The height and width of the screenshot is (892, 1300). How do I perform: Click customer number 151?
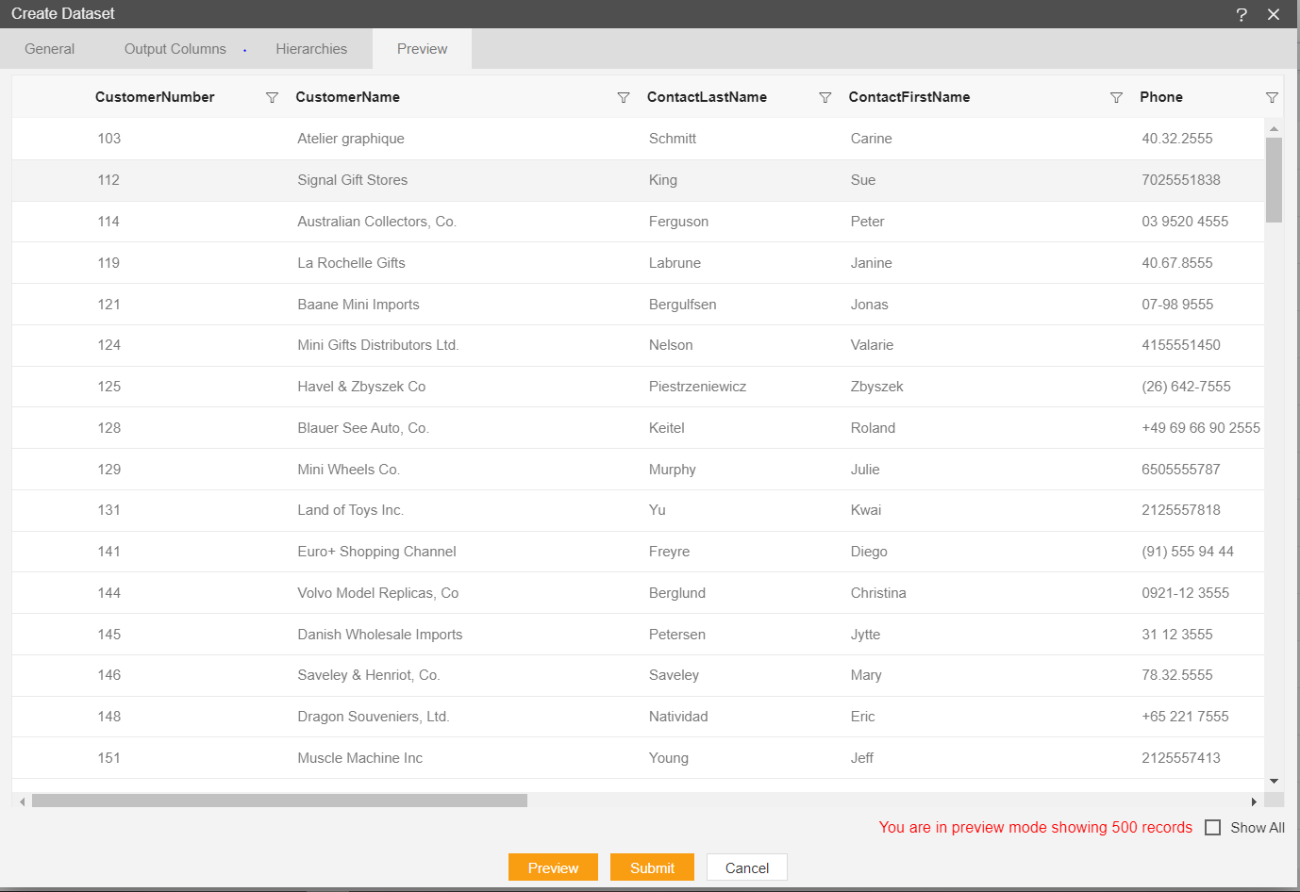[109, 758]
